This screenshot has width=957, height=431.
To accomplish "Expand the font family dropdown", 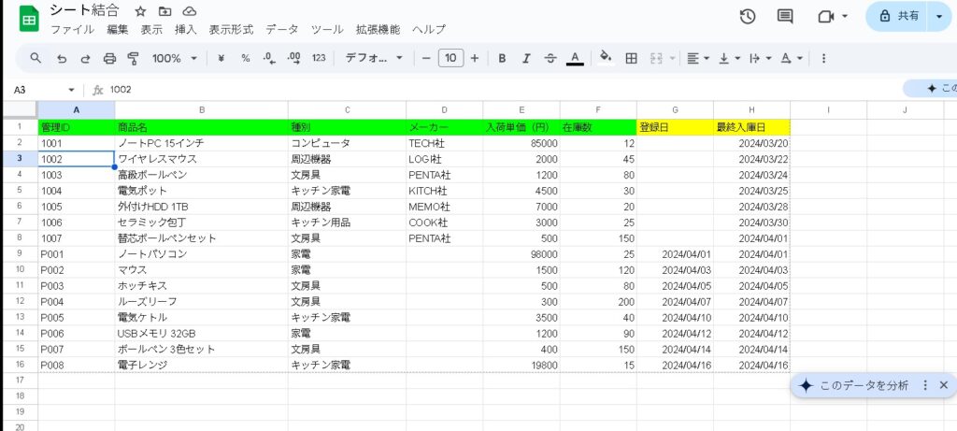I will 374,58.
